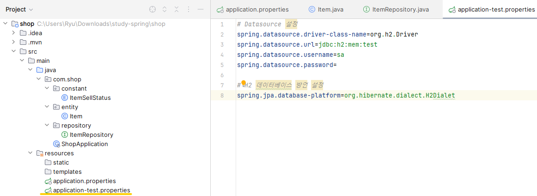This screenshot has width=537, height=196.
Task: Collapse the constant package
Action: (47, 89)
